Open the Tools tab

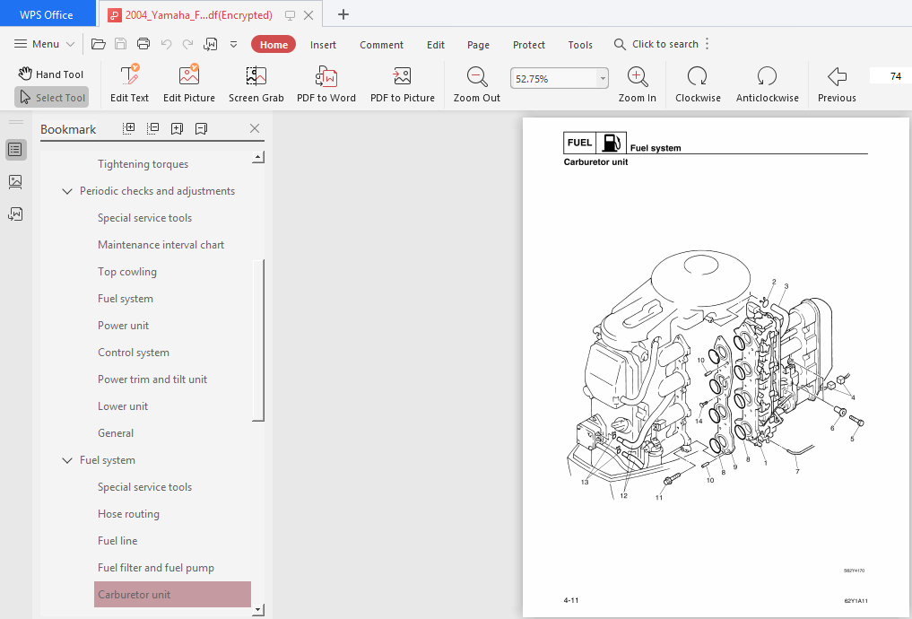580,45
